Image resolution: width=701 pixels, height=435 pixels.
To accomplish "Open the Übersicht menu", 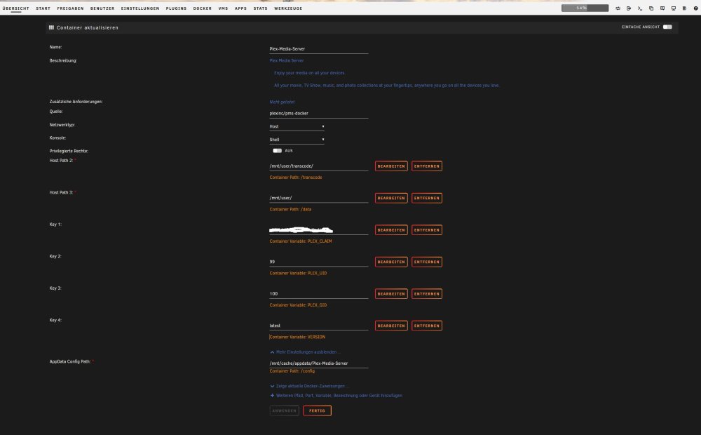I will tap(15, 8).
